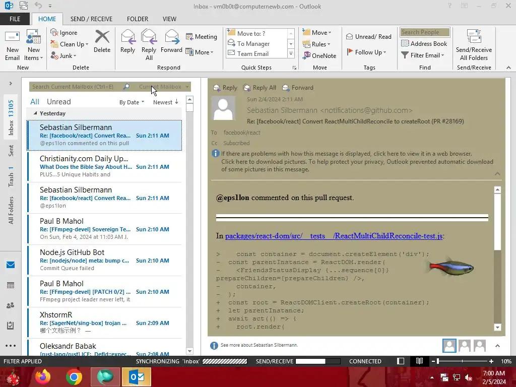Open the Junk options menu
516x387 pixels.
click(63, 55)
